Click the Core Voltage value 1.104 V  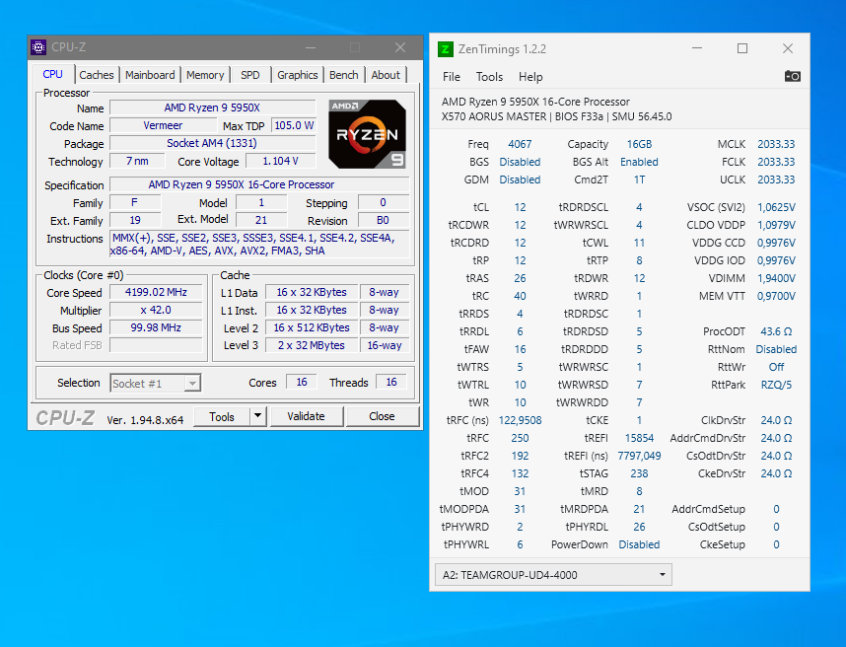pyautogui.click(x=280, y=161)
